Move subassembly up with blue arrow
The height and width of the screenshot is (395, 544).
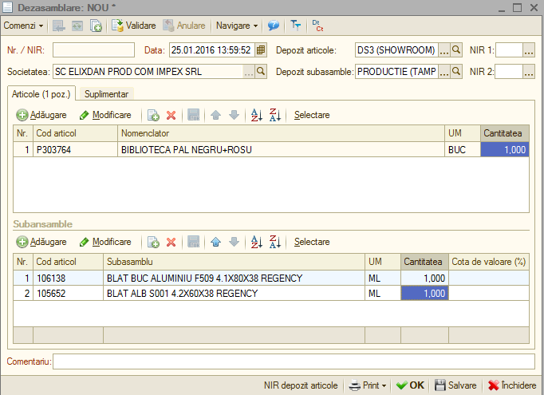pyautogui.click(x=216, y=242)
